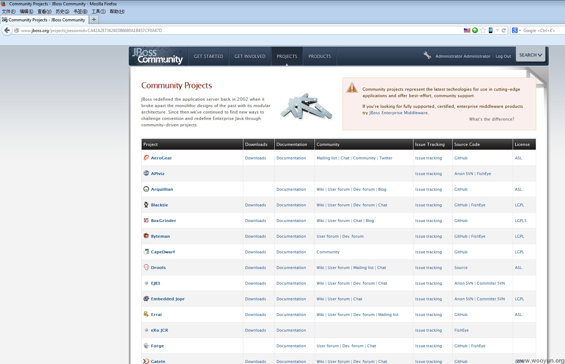
Task: Open the 文件 menu
Action: coord(9,11)
